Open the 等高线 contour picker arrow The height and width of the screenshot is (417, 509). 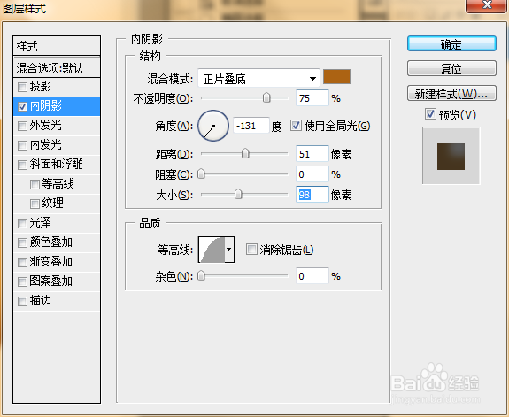tap(229, 250)
